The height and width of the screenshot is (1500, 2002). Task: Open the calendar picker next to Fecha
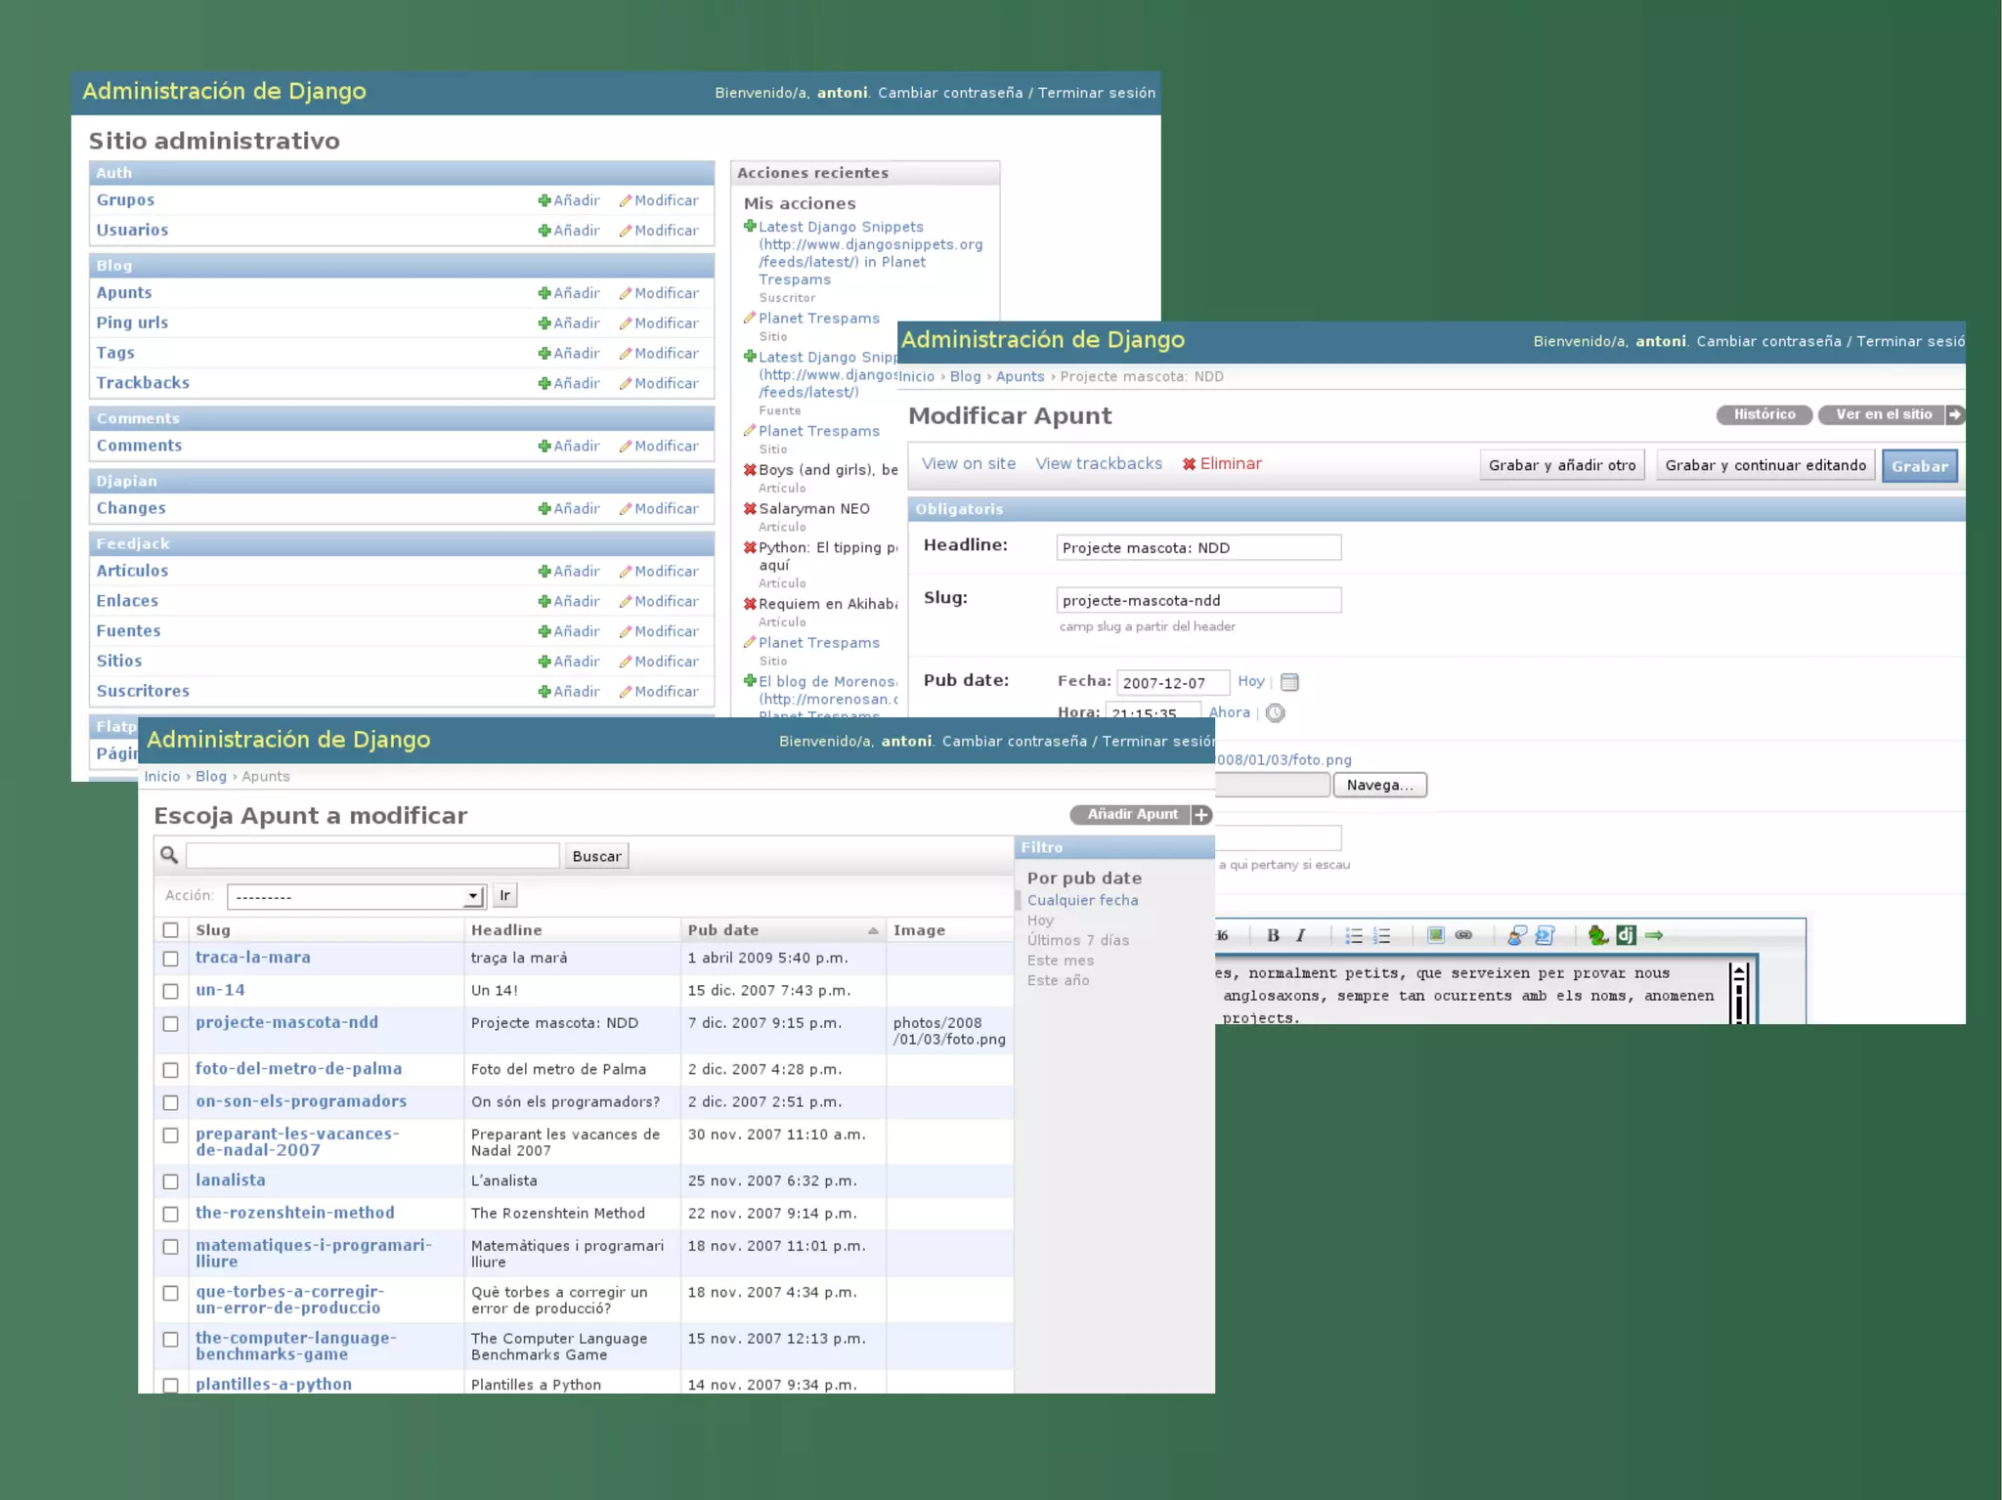[1289, 682]
